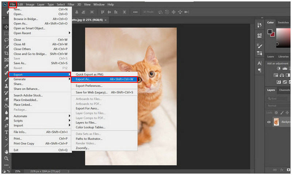The height and width of the screenshot is (175, 292).
Task: Switch to the Swatches tab
Action: click(x=283, y=22)
